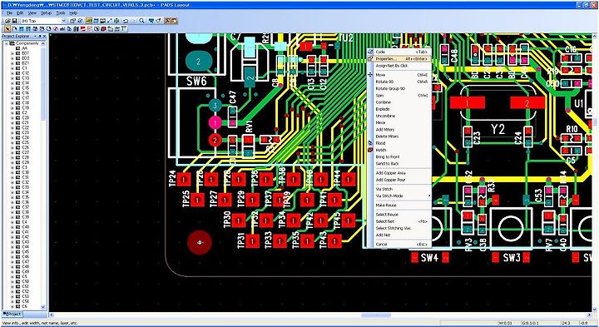Open the Setup menu

pos(47,13)
